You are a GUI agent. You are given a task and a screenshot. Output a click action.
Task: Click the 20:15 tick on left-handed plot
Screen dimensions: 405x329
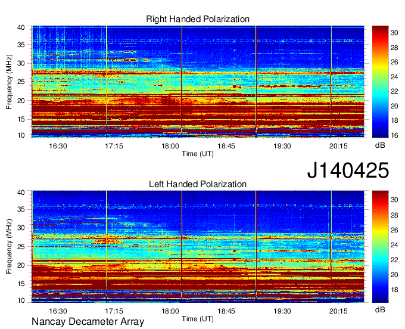338,311
